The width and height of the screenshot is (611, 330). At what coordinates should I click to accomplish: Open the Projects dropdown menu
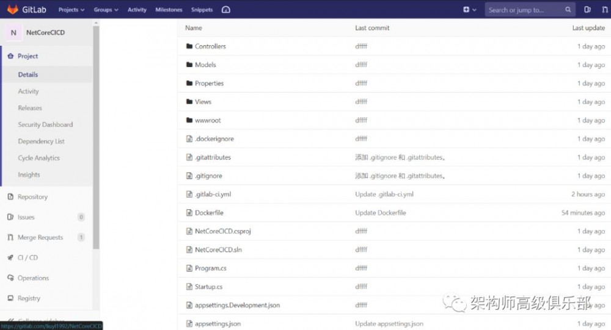[71, 10]
